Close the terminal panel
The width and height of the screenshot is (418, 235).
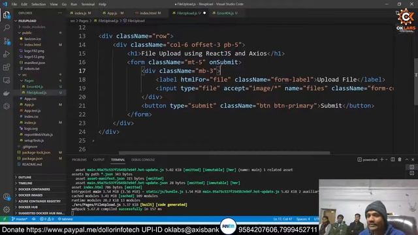413,159
